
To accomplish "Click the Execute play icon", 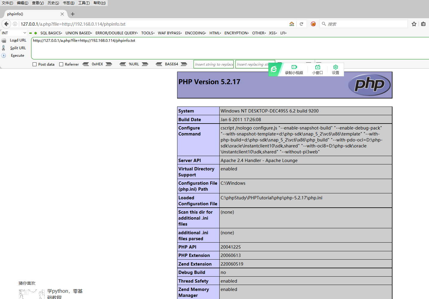I will 4,56.
